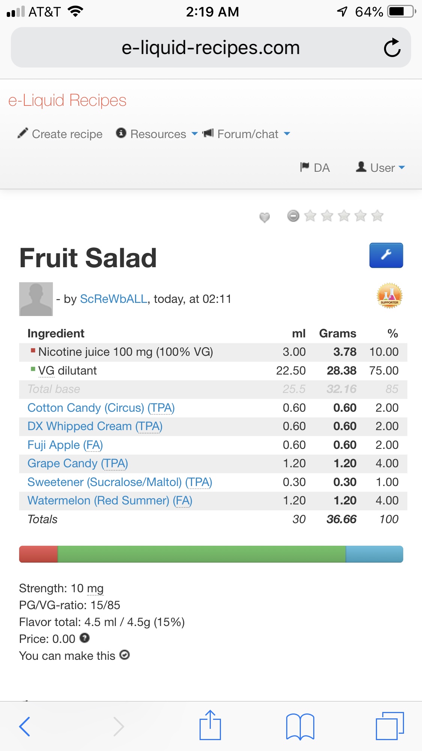This screenshot has width=422, height=751.
Task: Tap the Safari reload page icon
Action: click(x=392, y=48)
